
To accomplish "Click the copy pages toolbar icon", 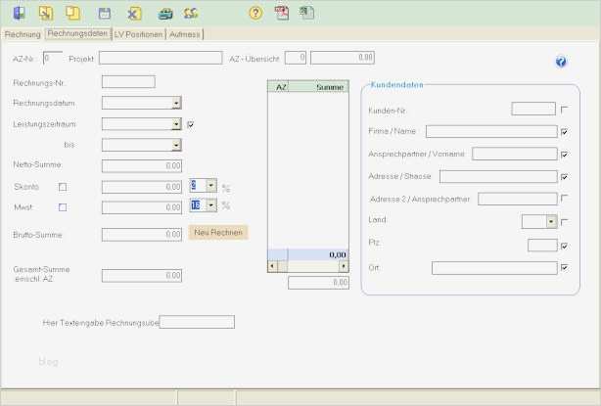I will [72, 13].
